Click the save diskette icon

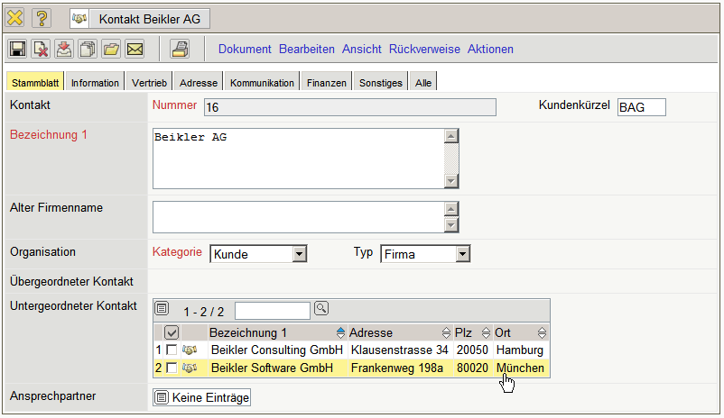(x=17, y=49)
